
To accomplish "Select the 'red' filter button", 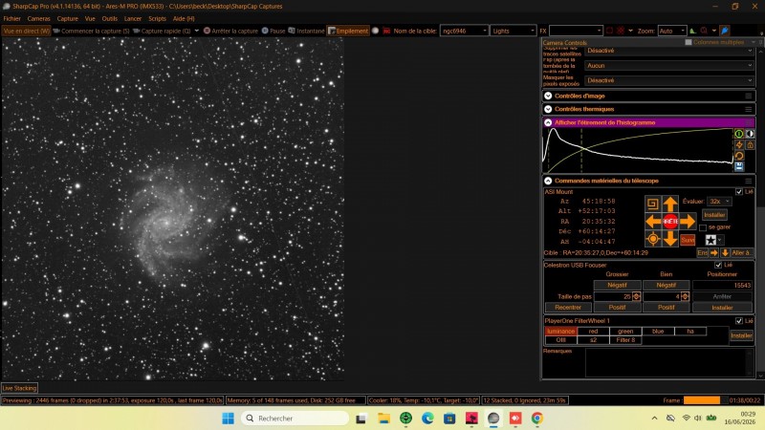I will point(593,331).
